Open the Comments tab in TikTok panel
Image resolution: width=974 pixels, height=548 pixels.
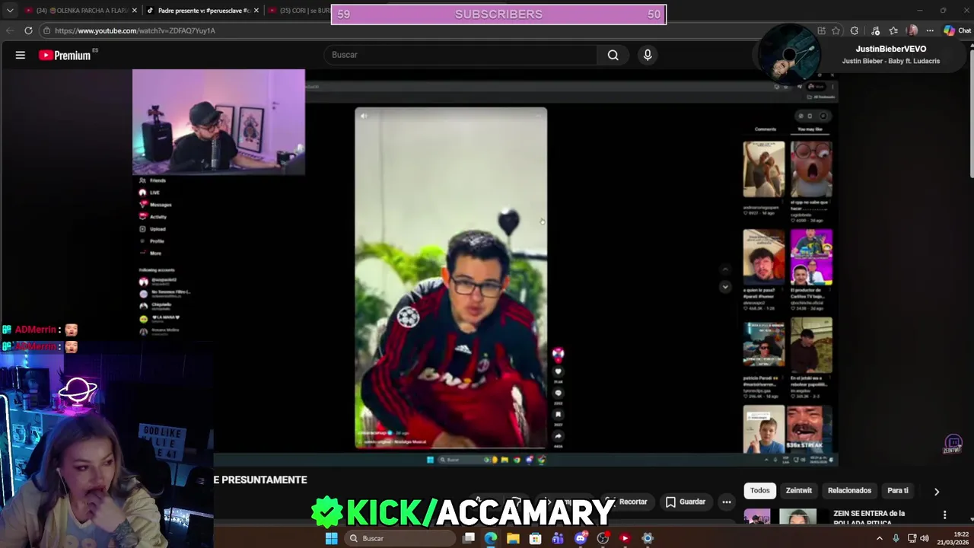[x=766, y=129]
